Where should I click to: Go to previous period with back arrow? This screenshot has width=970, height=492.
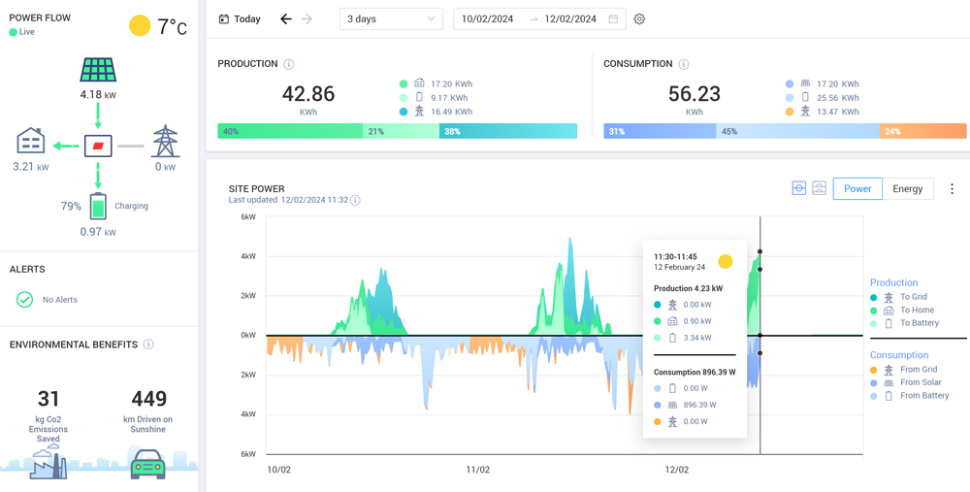click(285, 19)
